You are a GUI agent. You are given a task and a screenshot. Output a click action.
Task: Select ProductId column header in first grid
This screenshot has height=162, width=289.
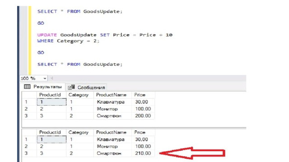51,95
